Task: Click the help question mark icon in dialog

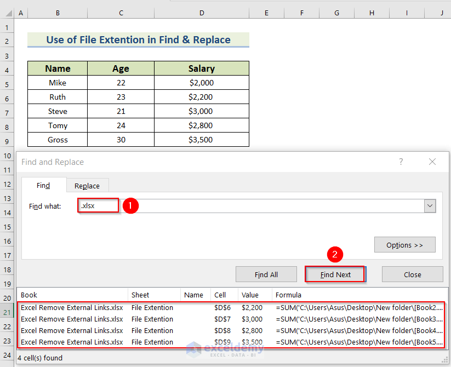Action: [x=401, y=162]
